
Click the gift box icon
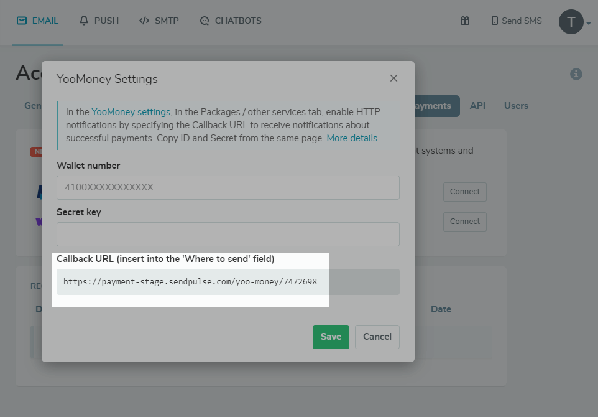pos(465,21)
